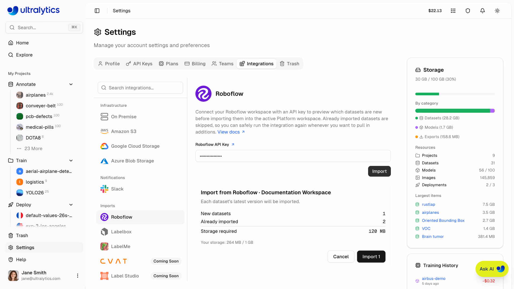Image resolution: width=514 pixels, height=289 pixels.
Task: Collapse the Annotate section chevron
Action: click(71, 84)
